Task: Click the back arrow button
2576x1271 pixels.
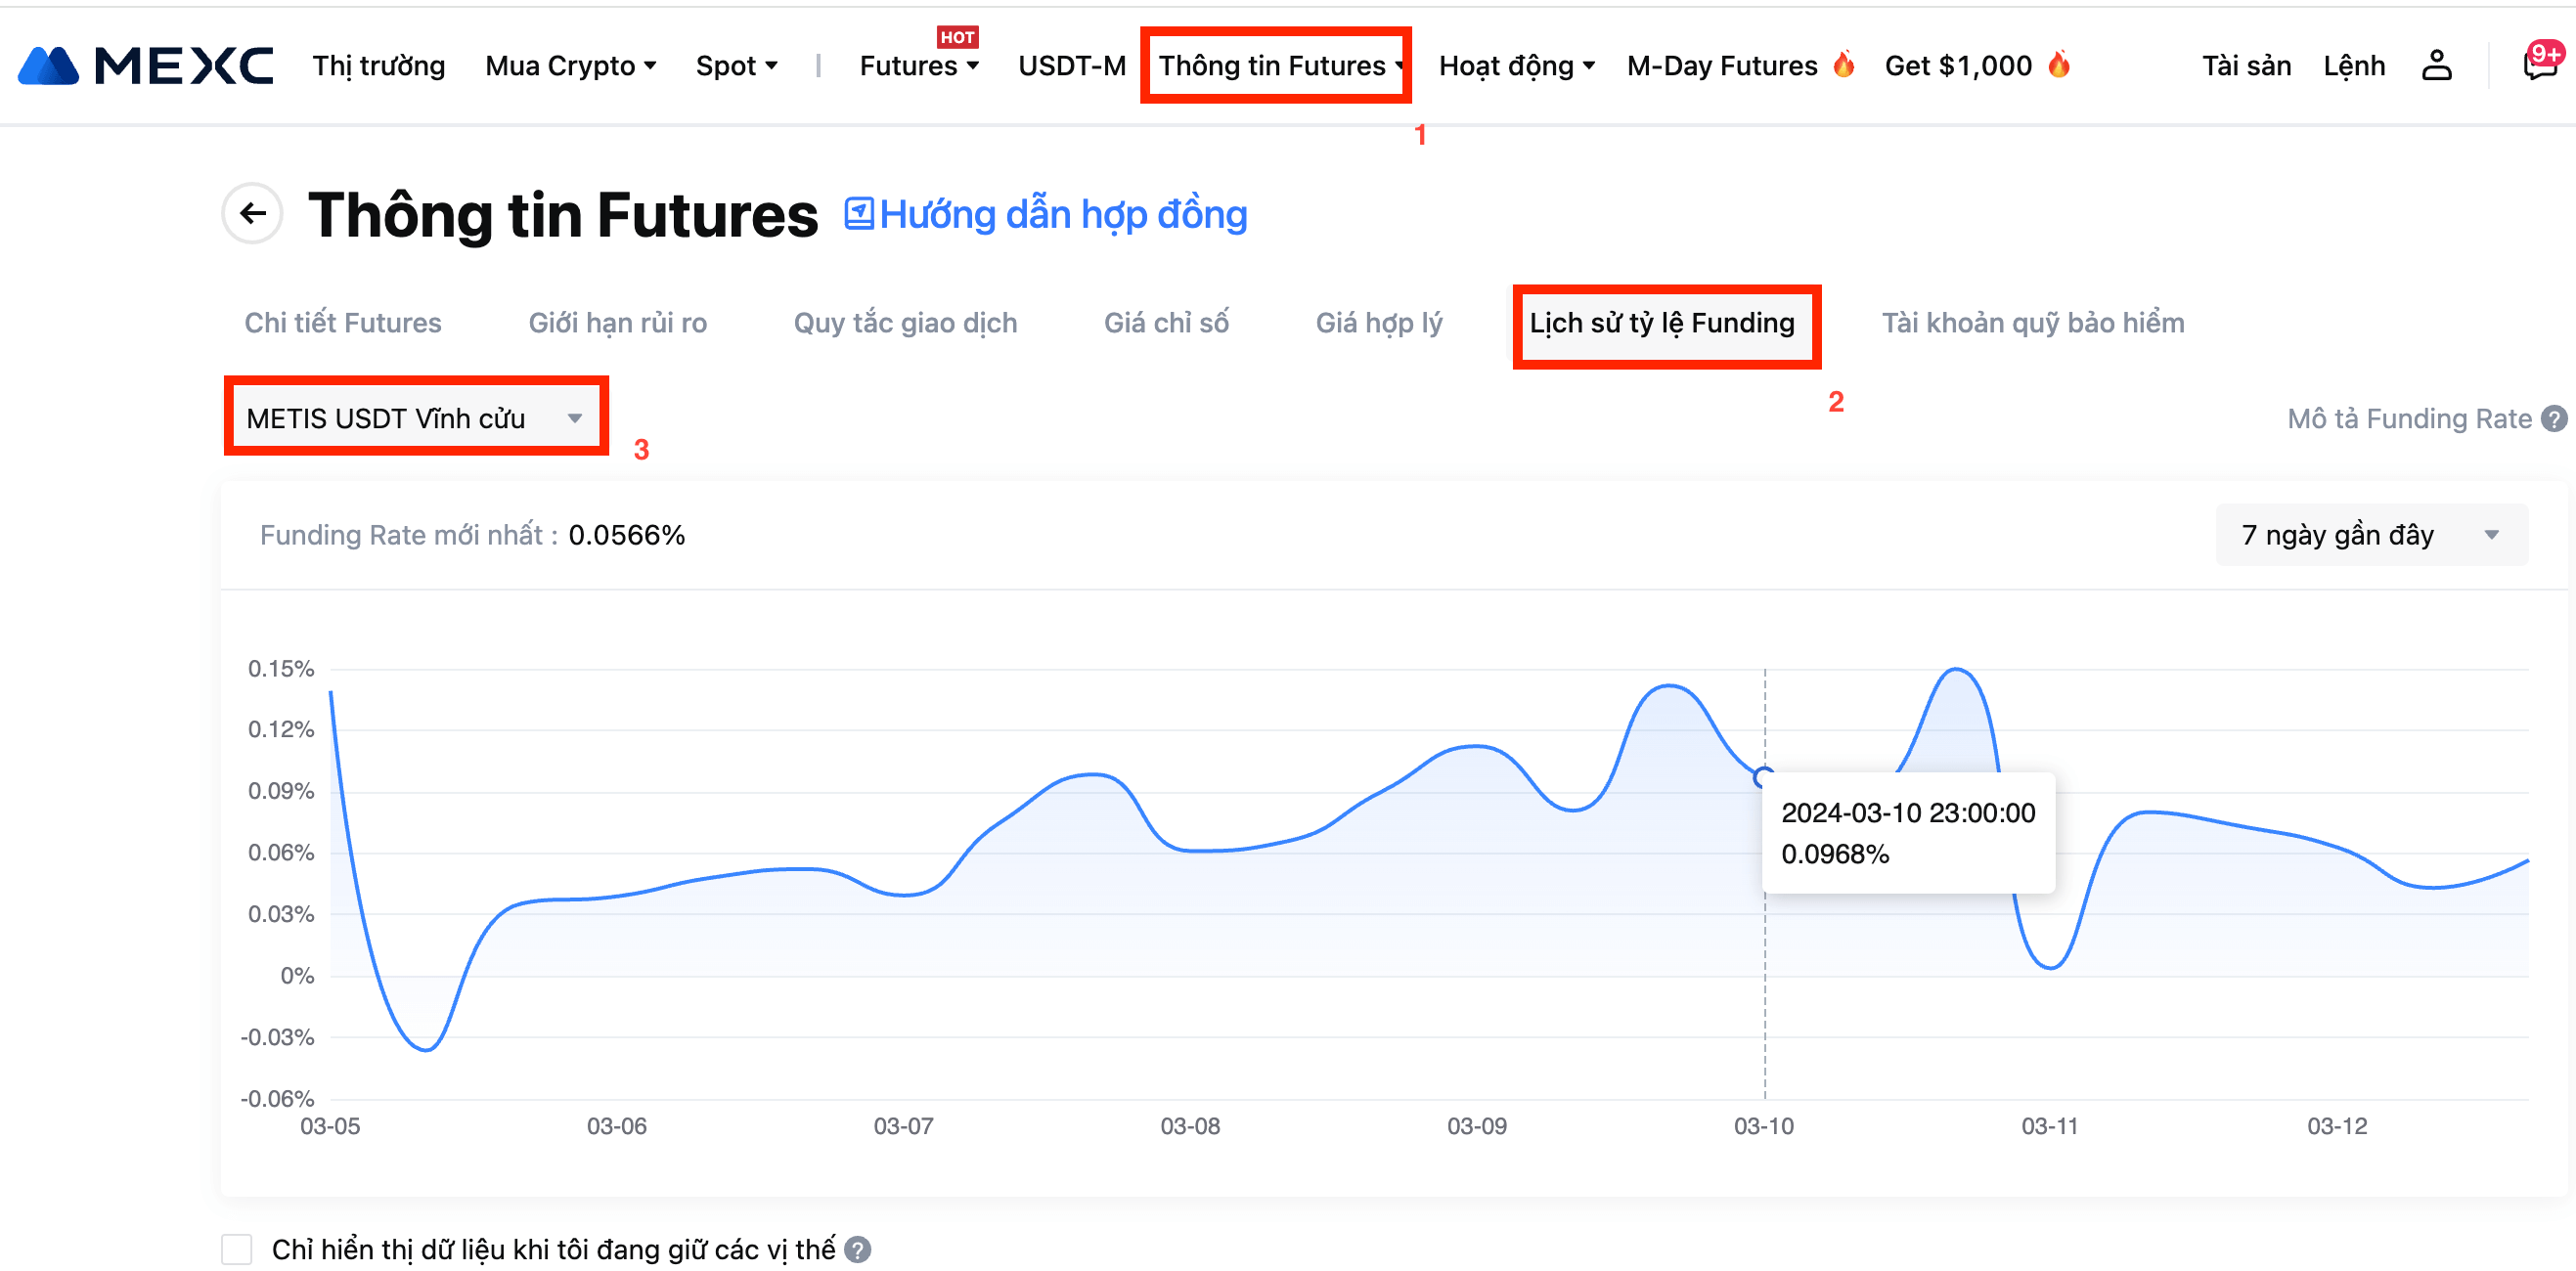Action: (253, 213)
